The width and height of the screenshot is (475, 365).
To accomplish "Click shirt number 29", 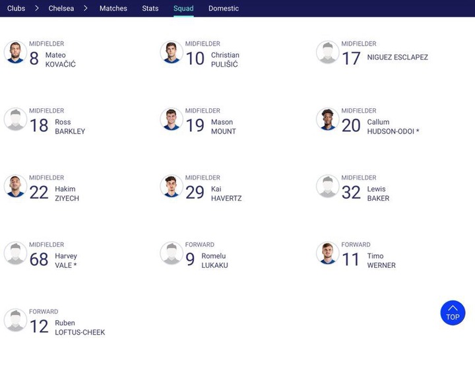I will (195, 193).
